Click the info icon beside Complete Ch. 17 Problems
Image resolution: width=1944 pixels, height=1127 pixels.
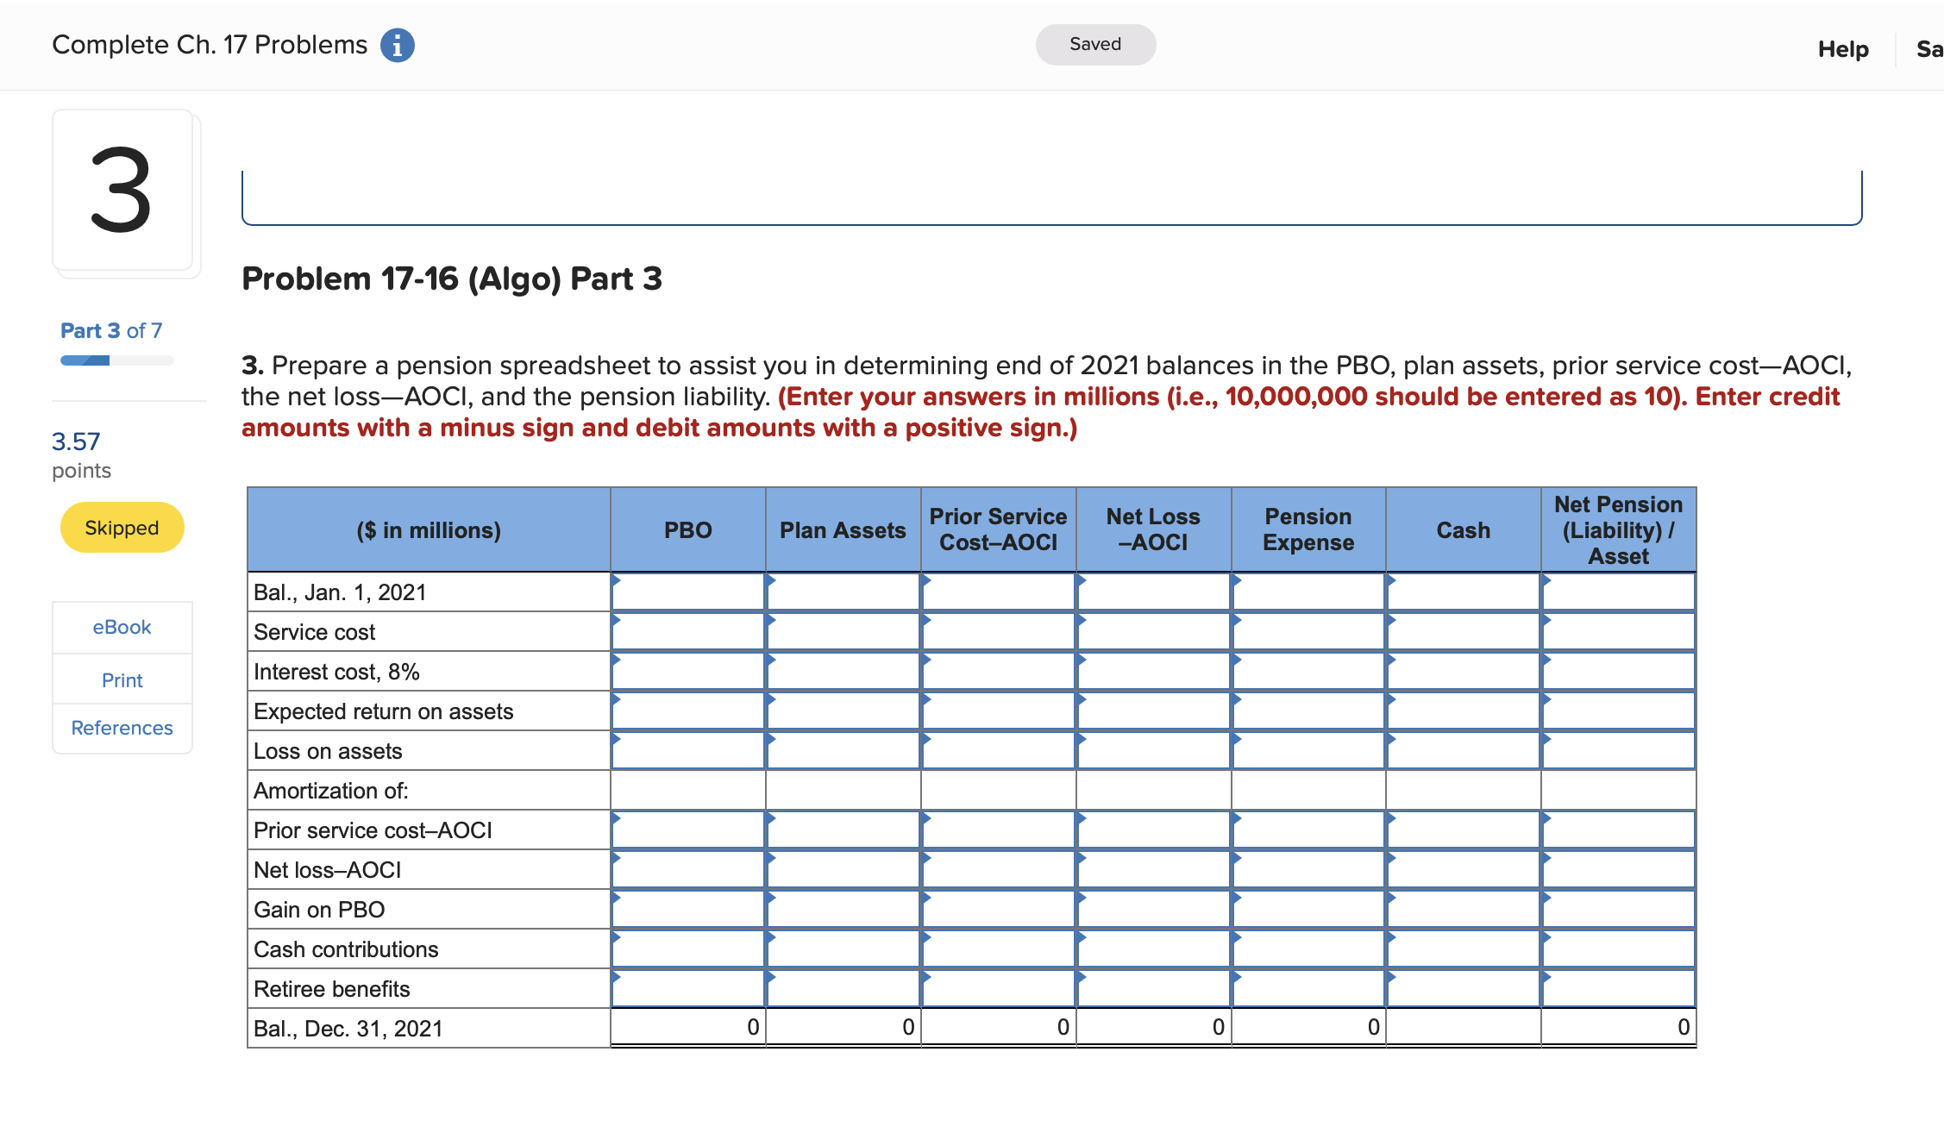[397, 45]
